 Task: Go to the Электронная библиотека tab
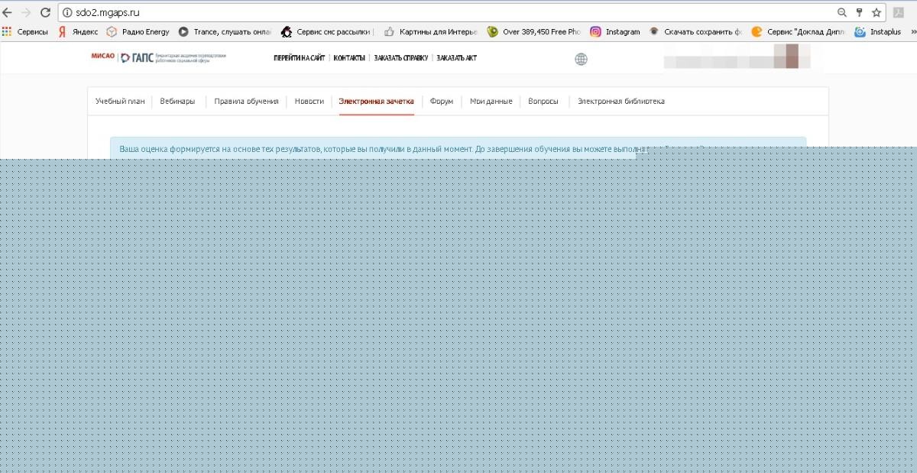(621, 101)
